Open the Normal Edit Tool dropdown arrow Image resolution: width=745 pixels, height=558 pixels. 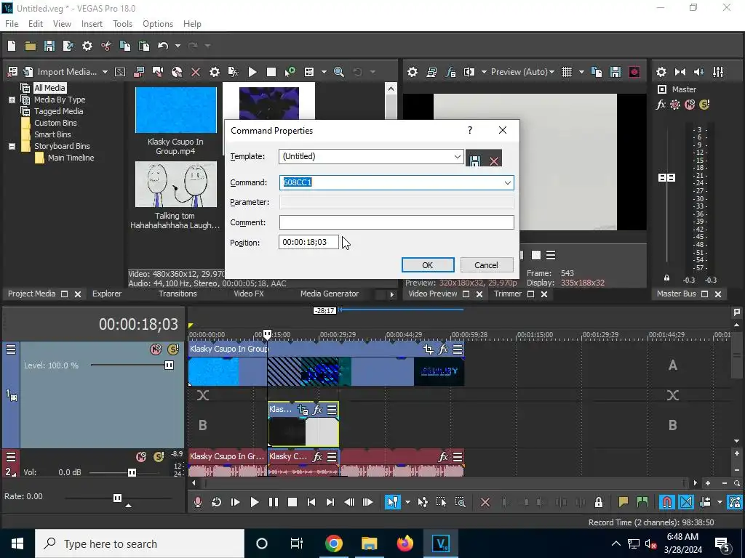point(407,502)
